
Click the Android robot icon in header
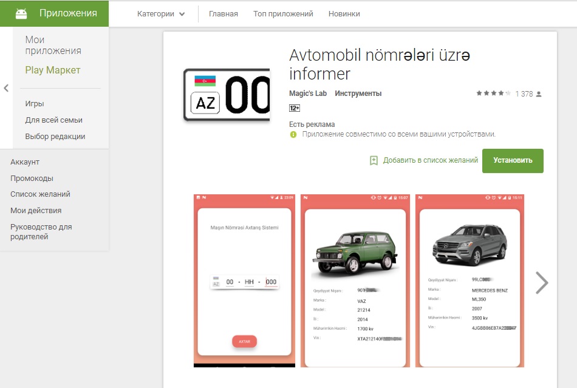point(21,13)
